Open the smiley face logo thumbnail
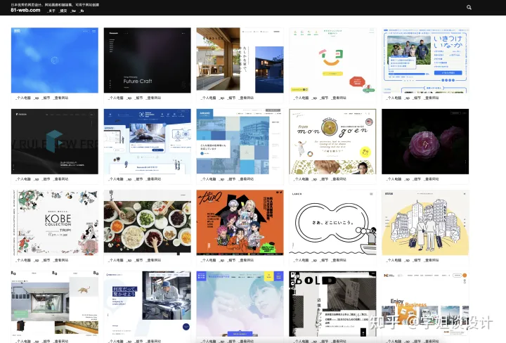 (332, 60)
